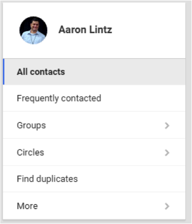The image size is (192, 224).
Task: Expand the Groups chevron arrow
Action: tap(167, 126)
